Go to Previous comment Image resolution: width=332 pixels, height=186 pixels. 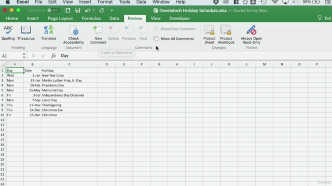[129, 33]
